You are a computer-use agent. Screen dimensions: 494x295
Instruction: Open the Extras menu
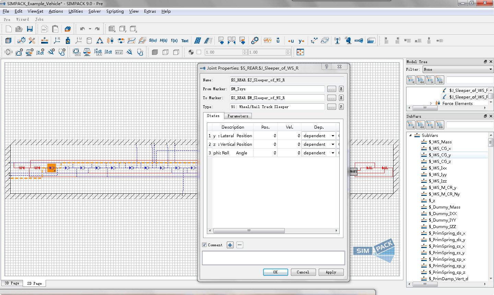150,11
